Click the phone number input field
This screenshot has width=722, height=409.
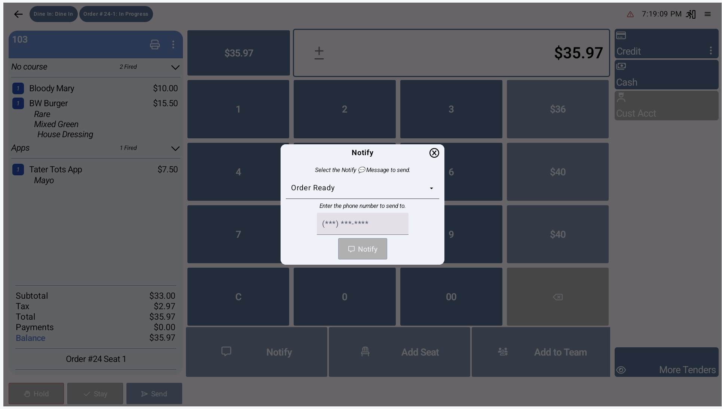tap(362, 224)
